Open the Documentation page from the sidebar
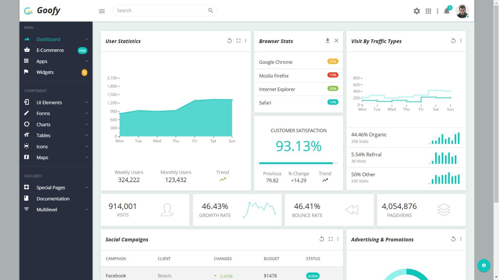This screenshot has height=280, width=499. tap(53, 198)
